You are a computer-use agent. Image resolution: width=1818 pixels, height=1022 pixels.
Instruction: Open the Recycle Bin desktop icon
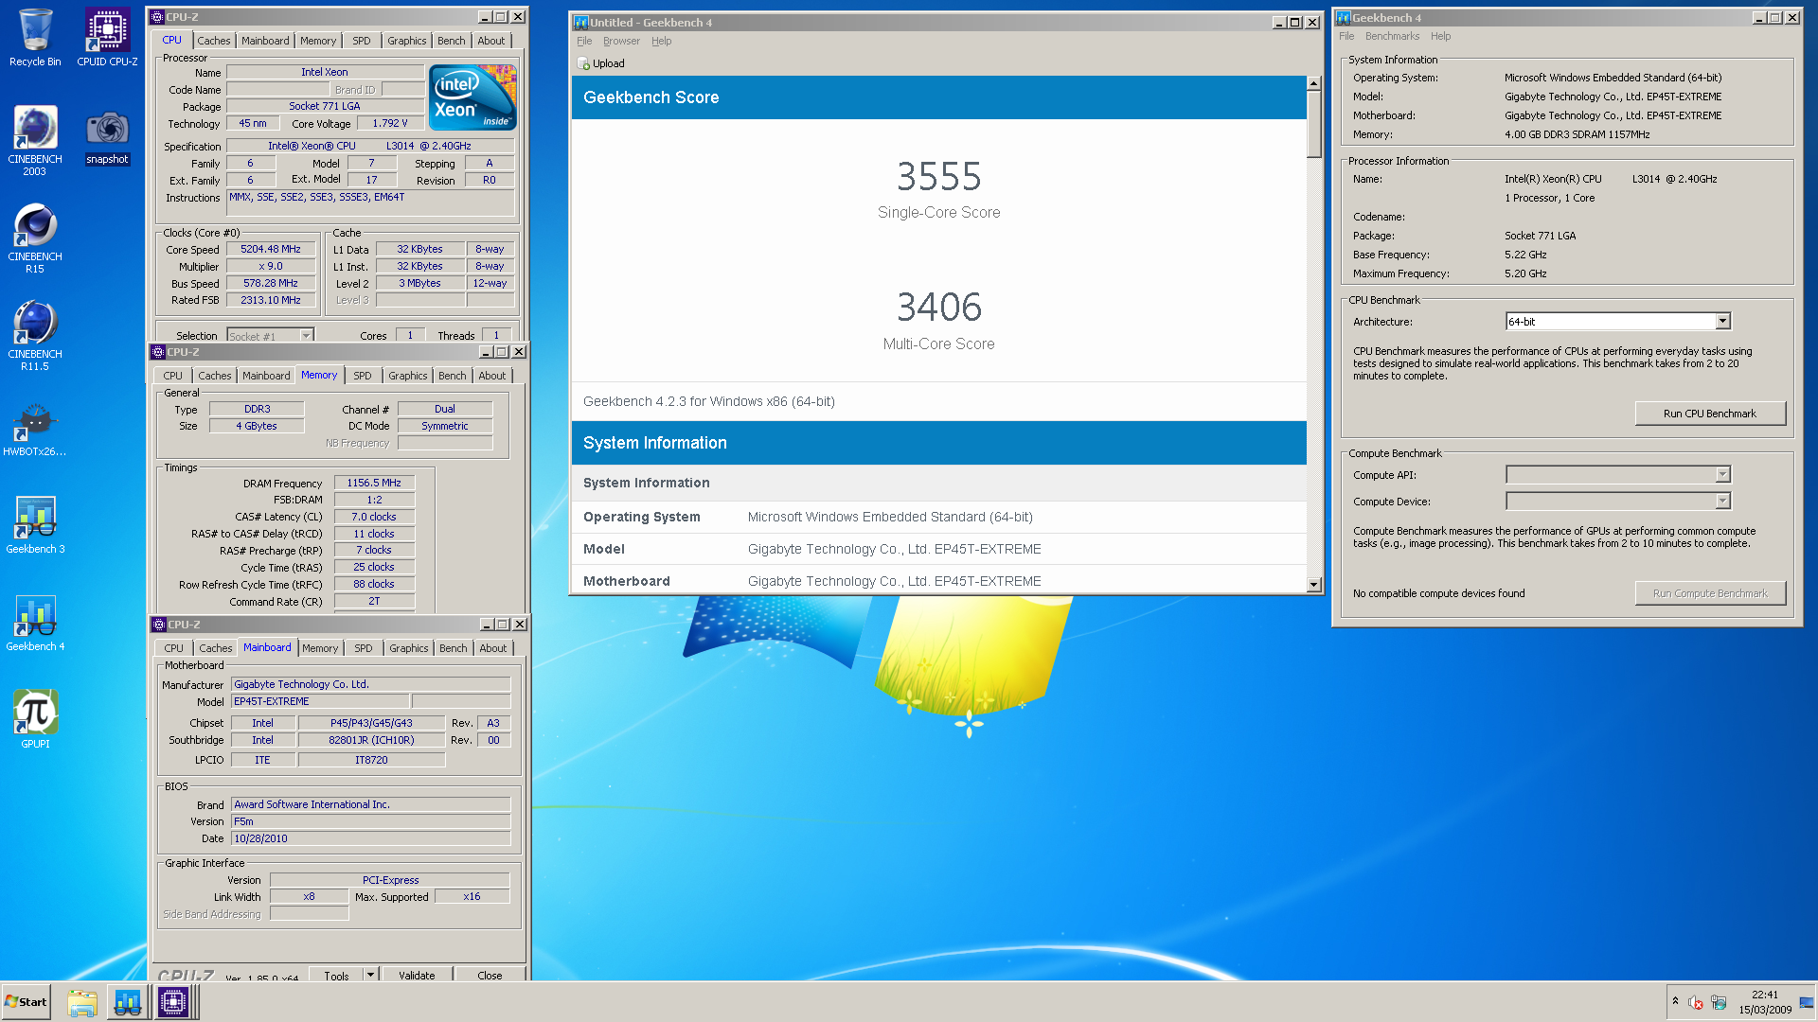(35, 38)
